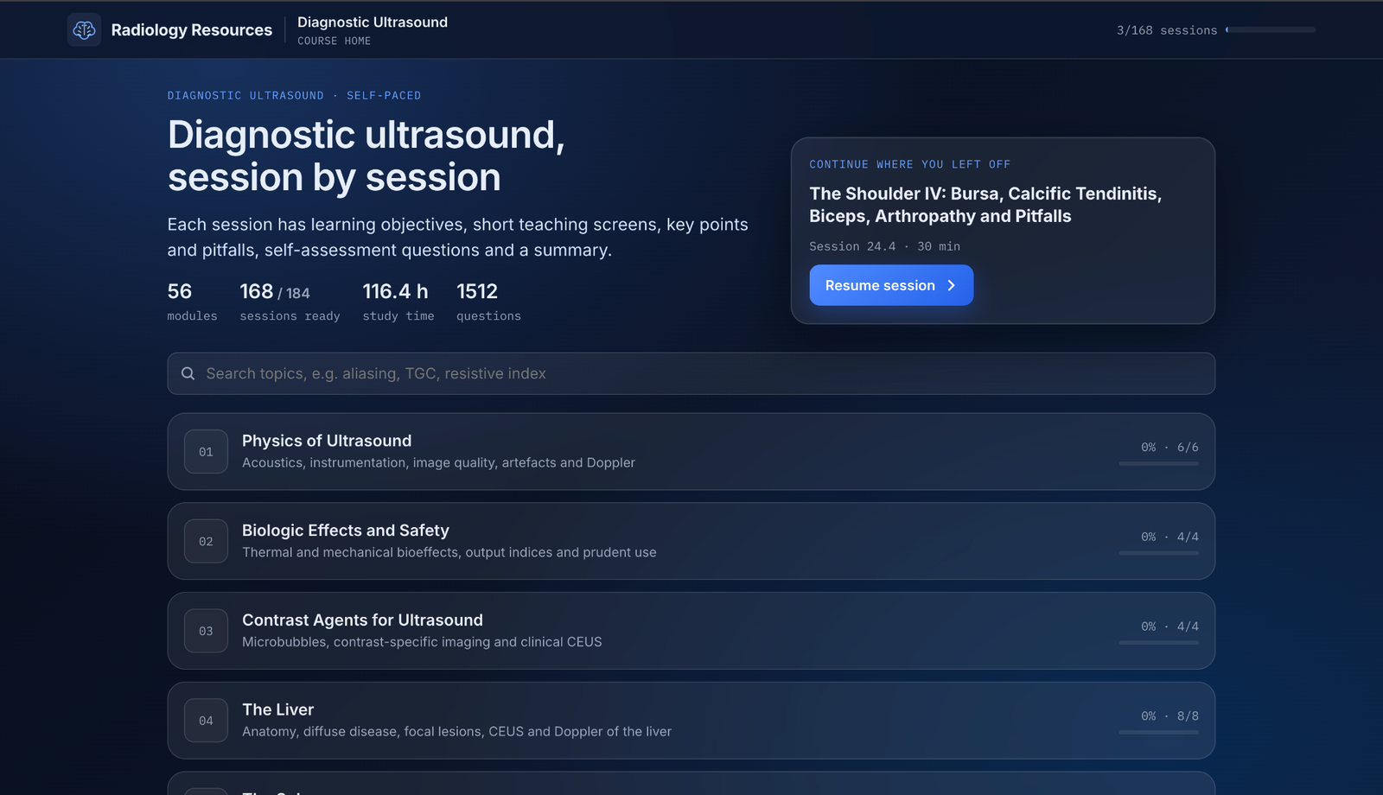Viewport: 1383px width, 795px height.
Task: Click the 'Diagnostic ultrasound, session by session' heading
Action: [366, 156]
